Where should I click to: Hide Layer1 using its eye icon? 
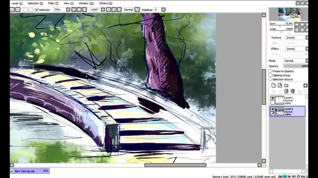[272, 98]
